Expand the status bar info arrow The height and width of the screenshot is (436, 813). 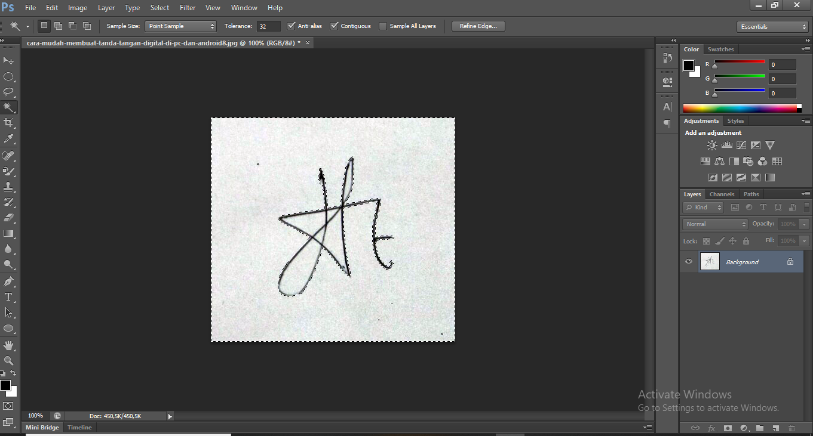(x=170, y=416)
